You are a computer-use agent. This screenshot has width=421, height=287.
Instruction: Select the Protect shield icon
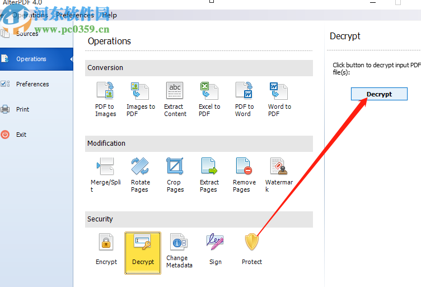point(251,249)
